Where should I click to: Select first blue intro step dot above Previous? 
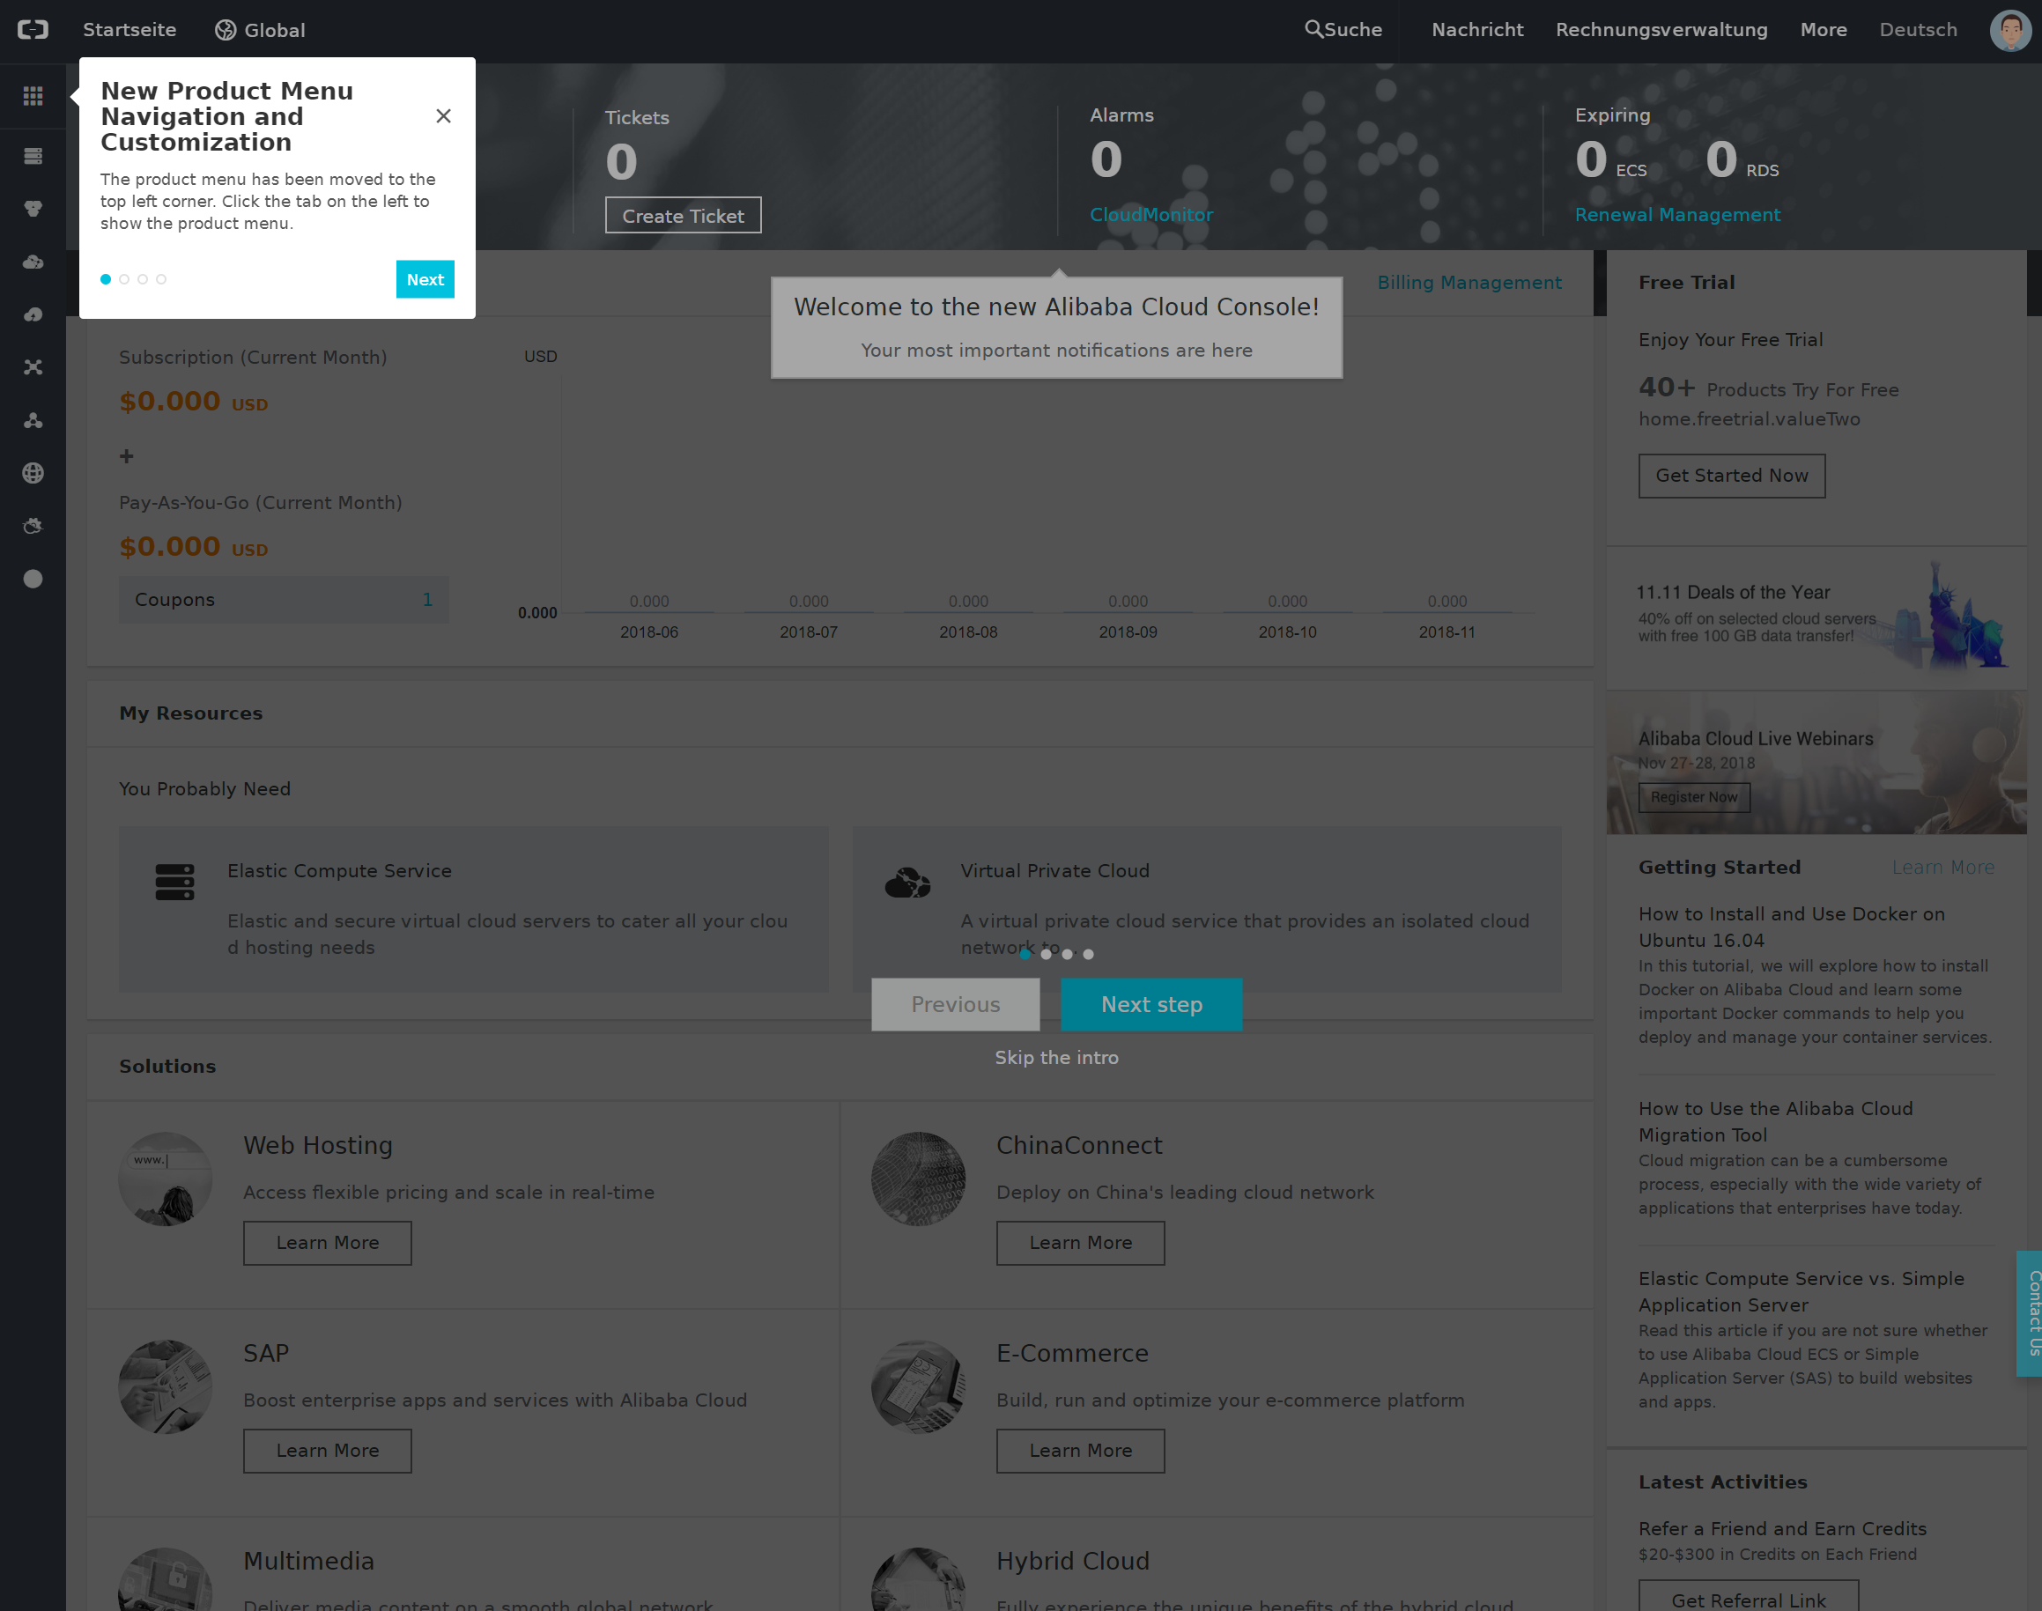[x=1025, y=954]
